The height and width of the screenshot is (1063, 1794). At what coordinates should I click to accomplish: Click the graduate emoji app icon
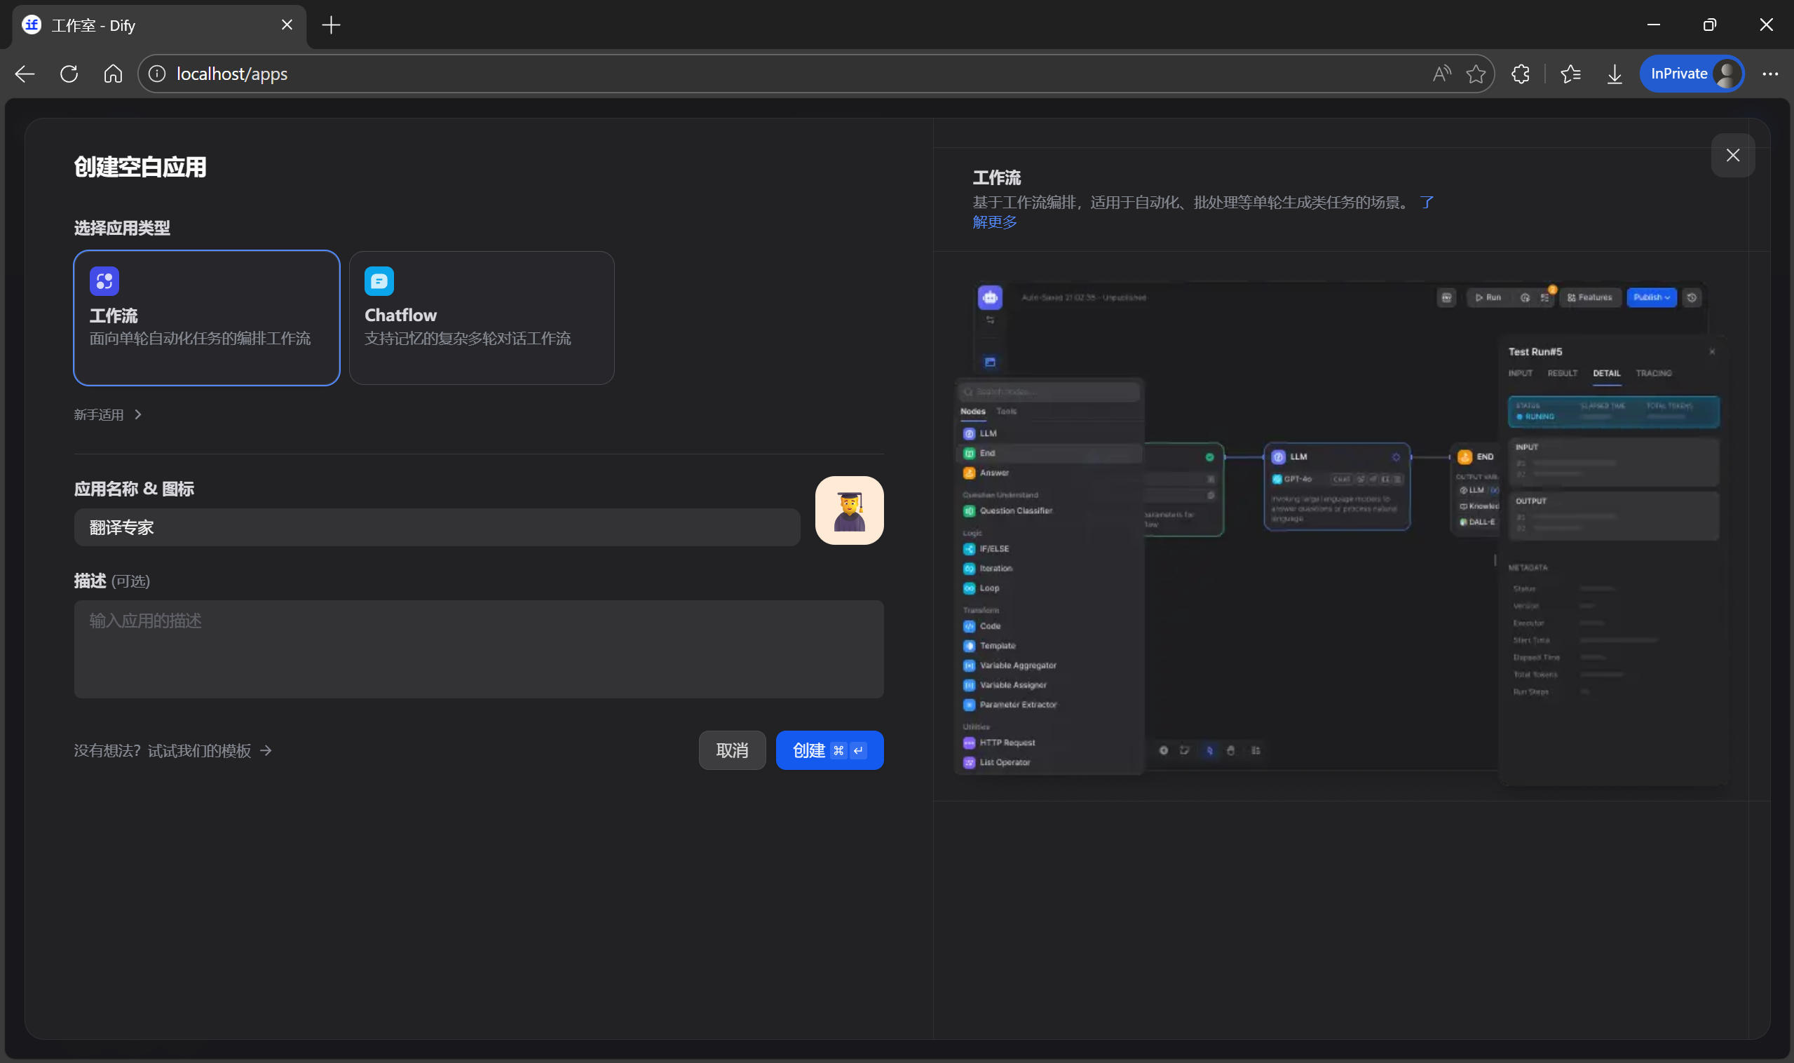coord(849,510)
